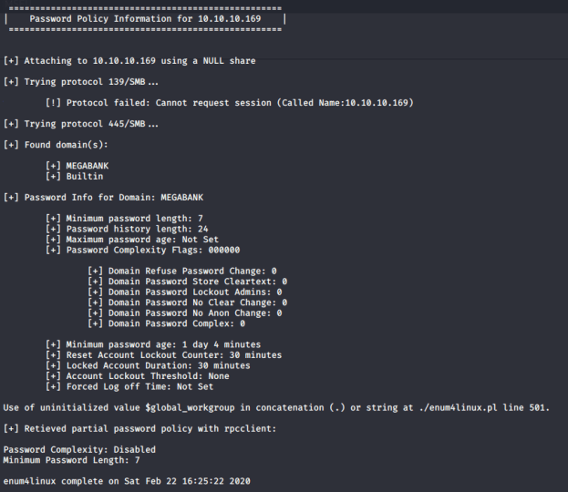Viewport: 568px width, 492px height.
Task: Click the 'Domain Password Store Cleartext' line
Action: point(187,282)
